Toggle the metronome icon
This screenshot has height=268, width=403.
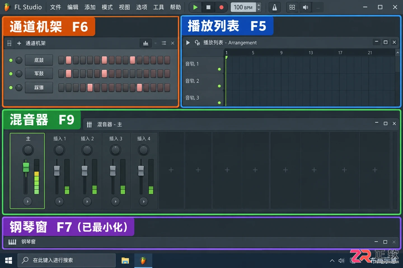pos(275,7)
